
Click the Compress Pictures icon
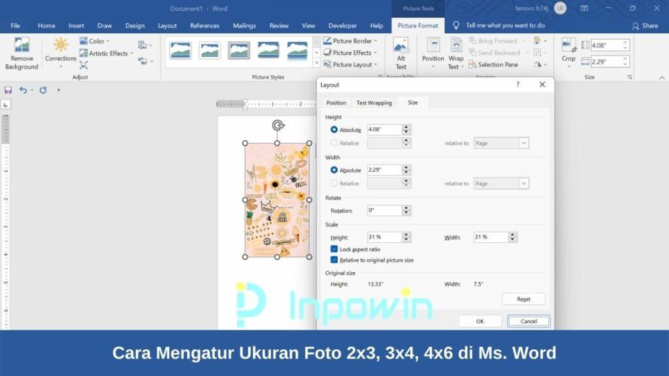coord(84,65)
